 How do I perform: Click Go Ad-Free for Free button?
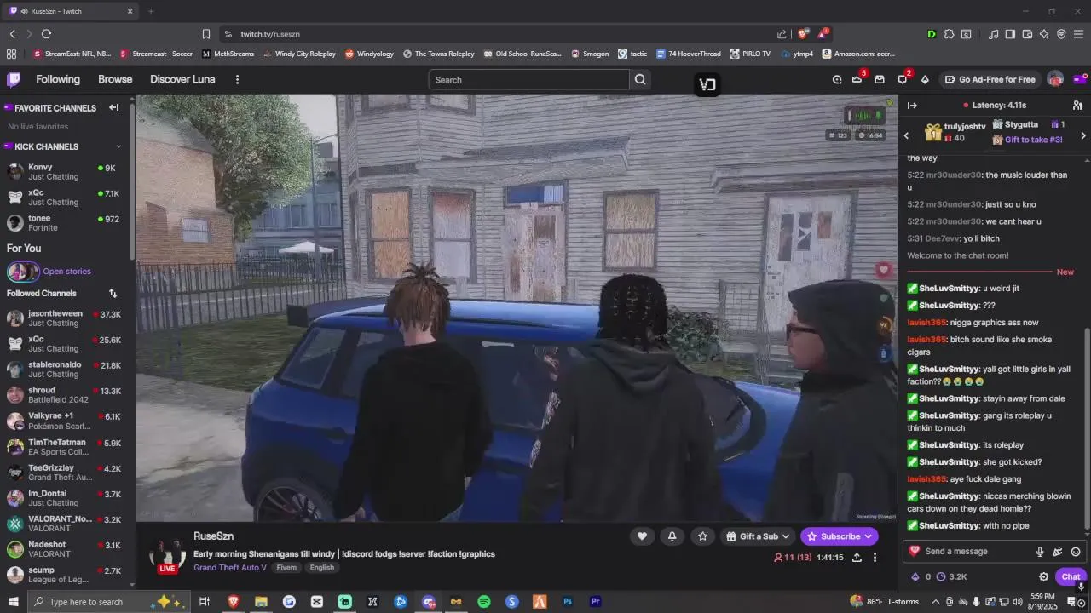pos(990,79)
